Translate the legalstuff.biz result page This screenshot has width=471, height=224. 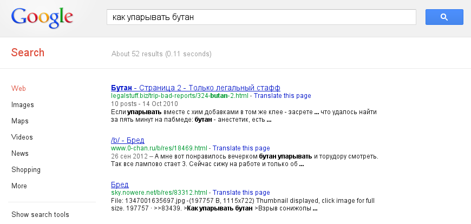tap(283, 96)
